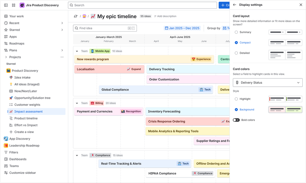Click the Highlight style color preview
306x183 pixels.
285,99
